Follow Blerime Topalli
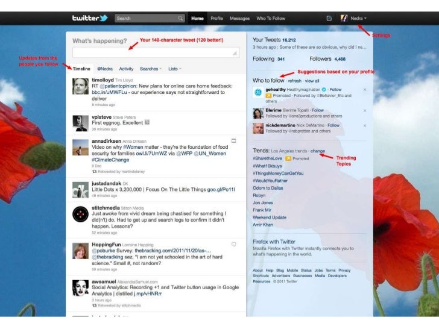This screenshot has width=439, height=329. [318, 110]
